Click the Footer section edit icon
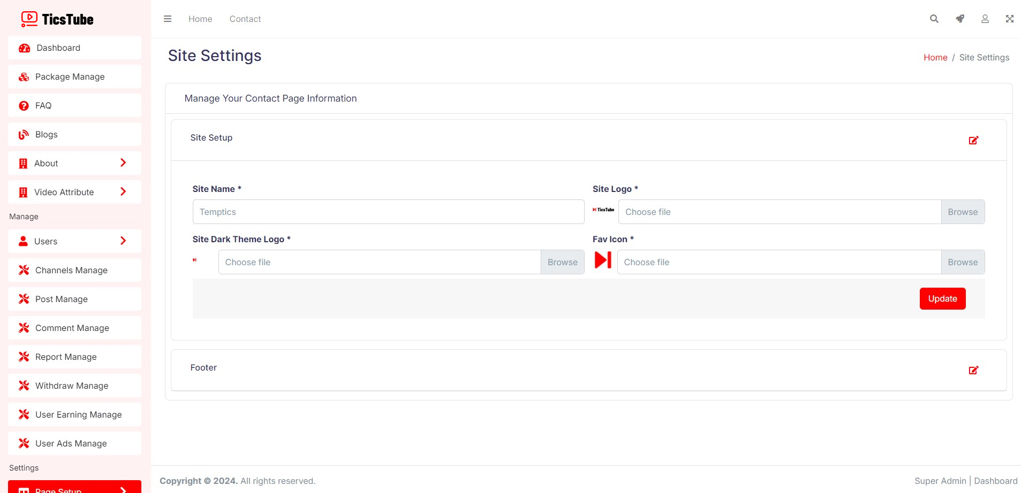The image size is (1021, 493). click(973, 370)
